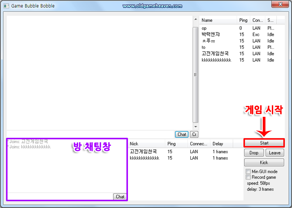This screenshot has width=292, height=208.
Task: Click the Con... column header in user list
Action: pos(258,20)
